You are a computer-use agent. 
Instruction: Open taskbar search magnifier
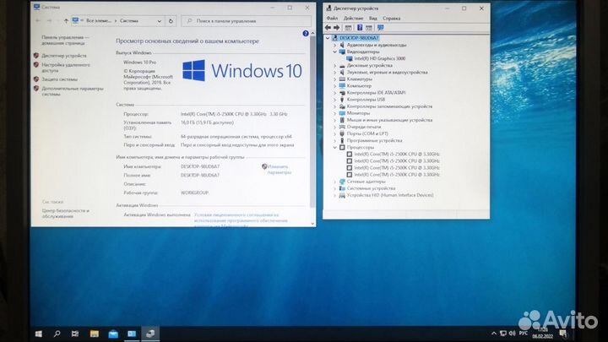point(57,334)
